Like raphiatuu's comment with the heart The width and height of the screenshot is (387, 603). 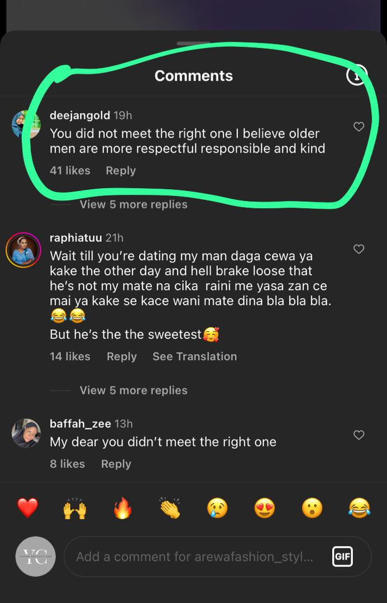[x=359, y=249]
